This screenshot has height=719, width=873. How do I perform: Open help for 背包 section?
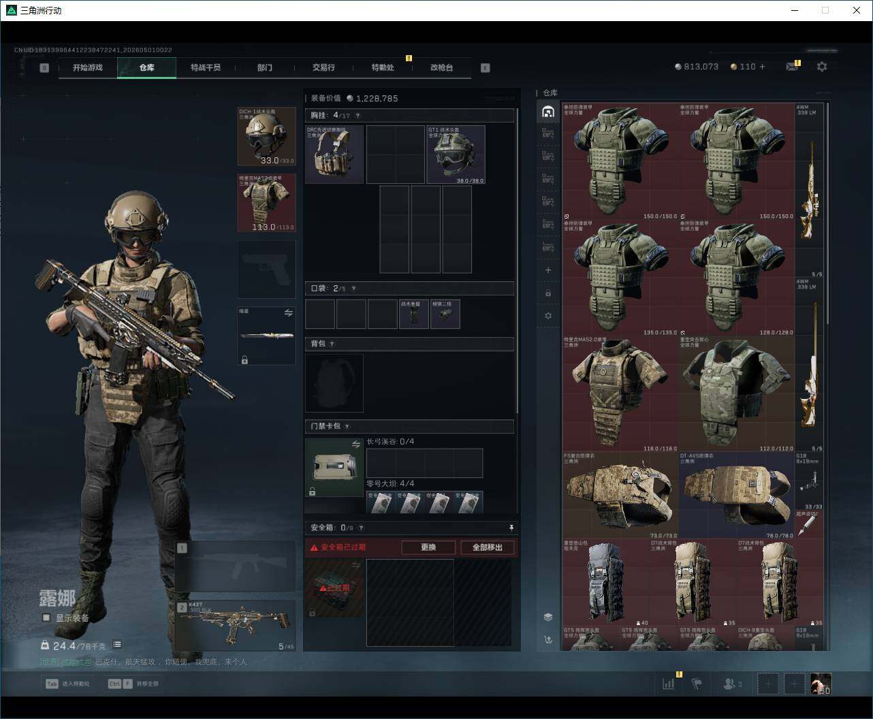[332, 344]
